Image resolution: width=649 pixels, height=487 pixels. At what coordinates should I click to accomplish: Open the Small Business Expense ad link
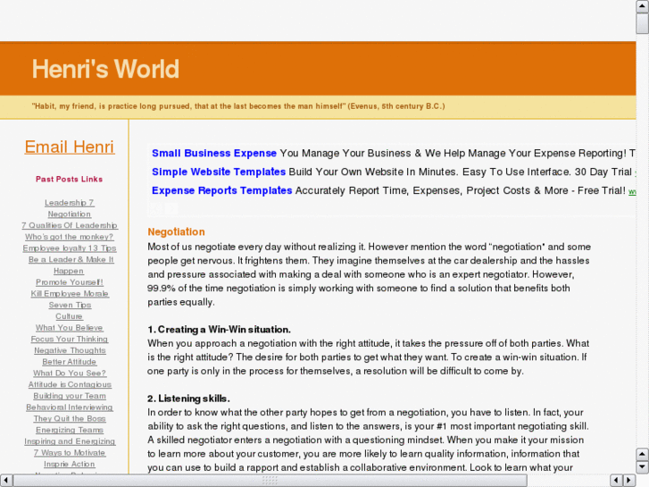coord(214,153)
